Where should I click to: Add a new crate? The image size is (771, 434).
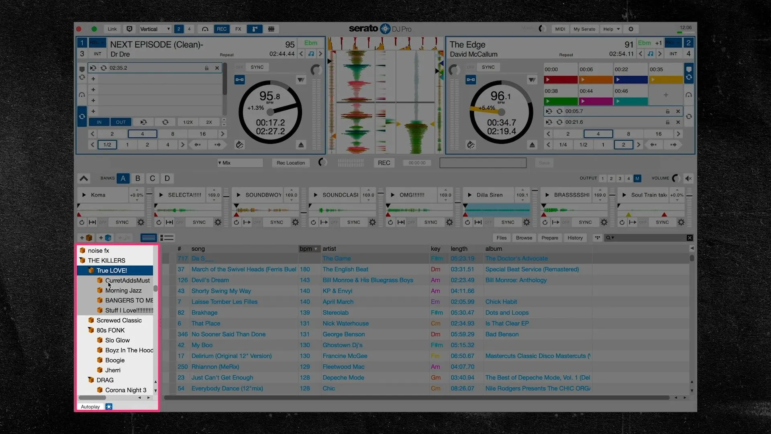tap(86, 238)
